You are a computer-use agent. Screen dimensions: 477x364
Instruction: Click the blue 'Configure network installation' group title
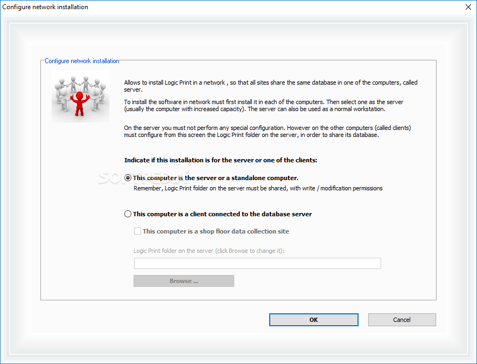tap(82, 61)
